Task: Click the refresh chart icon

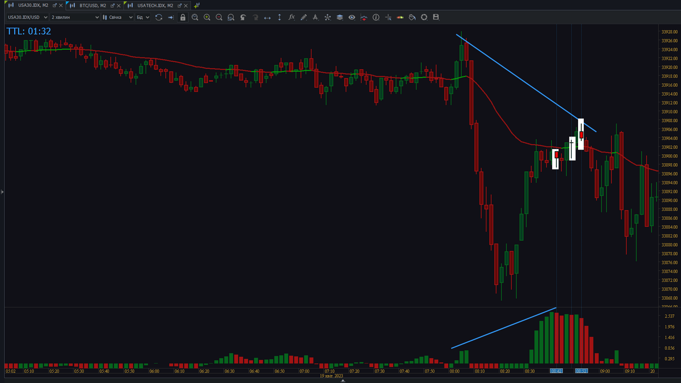Action: [x=158, y=17]
